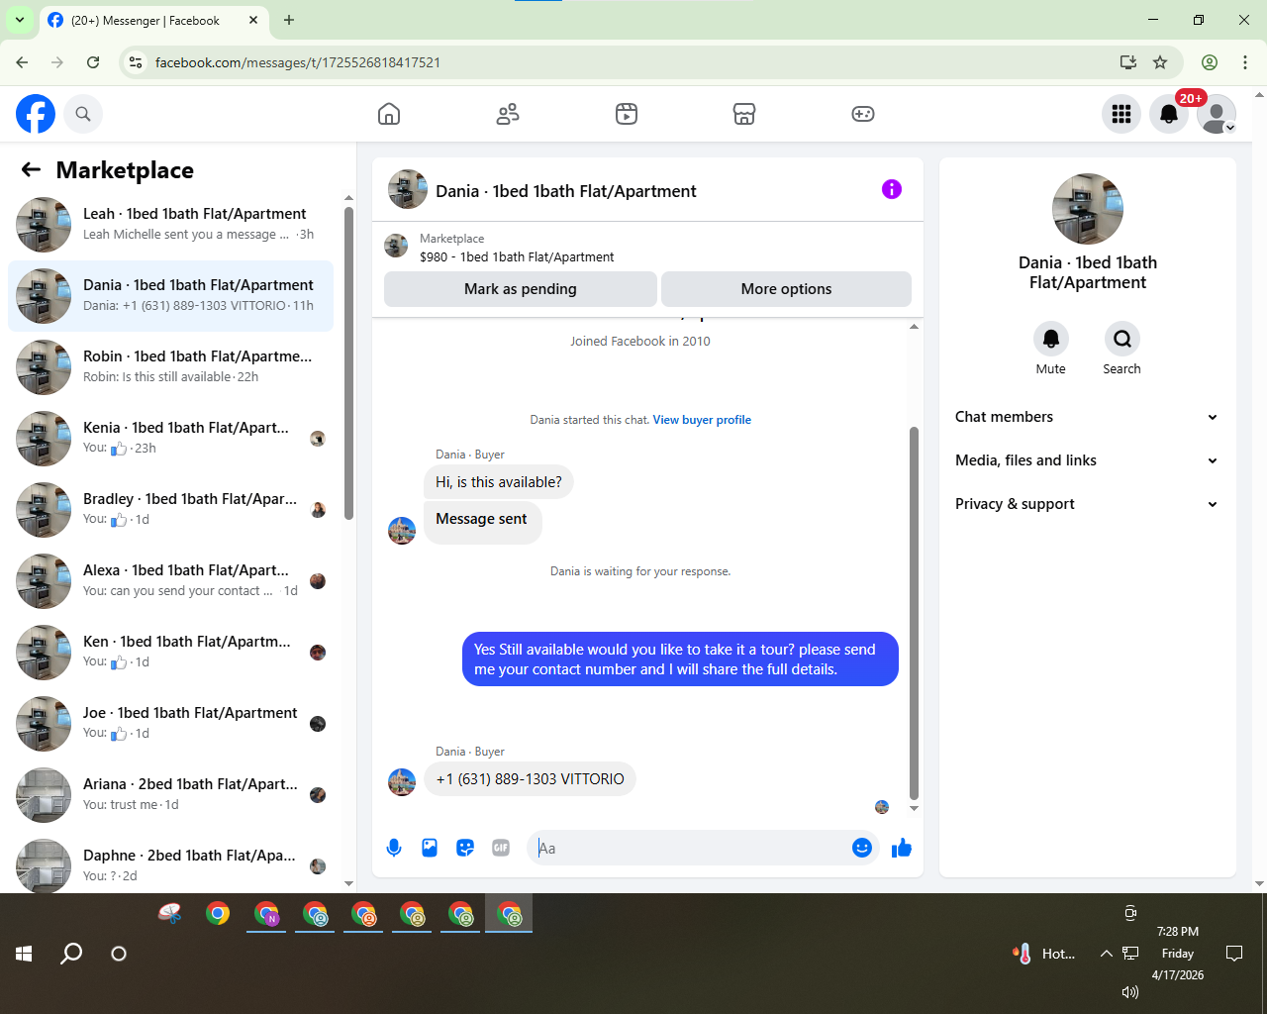Send a thumbs-up like
The image size is (1267, 1014).
902,848
